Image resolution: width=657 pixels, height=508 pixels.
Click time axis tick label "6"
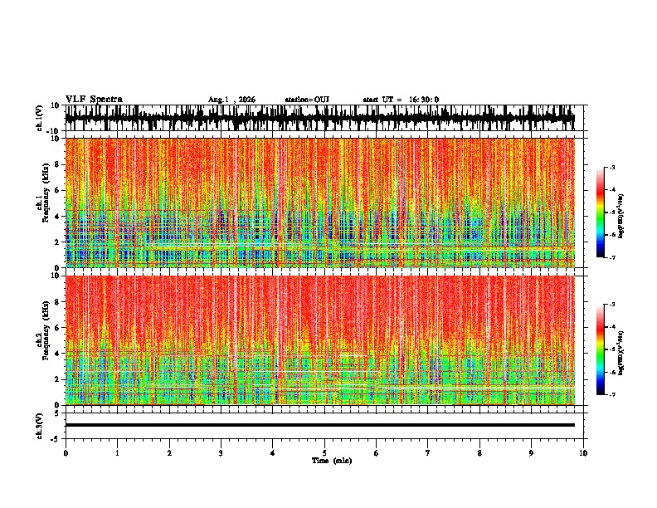pos(377,453)
